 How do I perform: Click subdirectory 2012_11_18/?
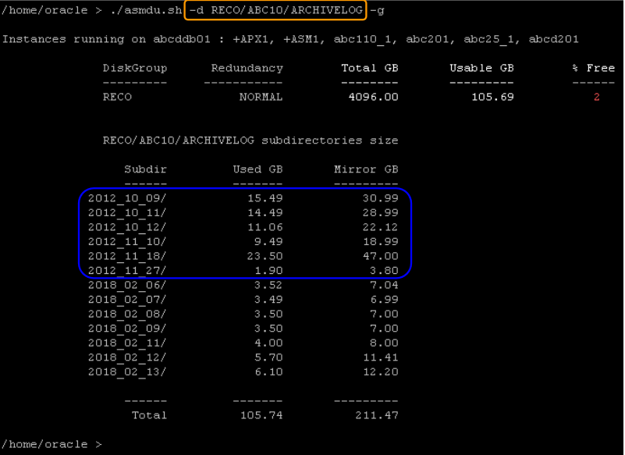(126, 256)
